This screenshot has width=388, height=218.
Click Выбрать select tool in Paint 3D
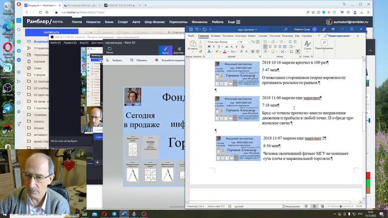[115, 60]
